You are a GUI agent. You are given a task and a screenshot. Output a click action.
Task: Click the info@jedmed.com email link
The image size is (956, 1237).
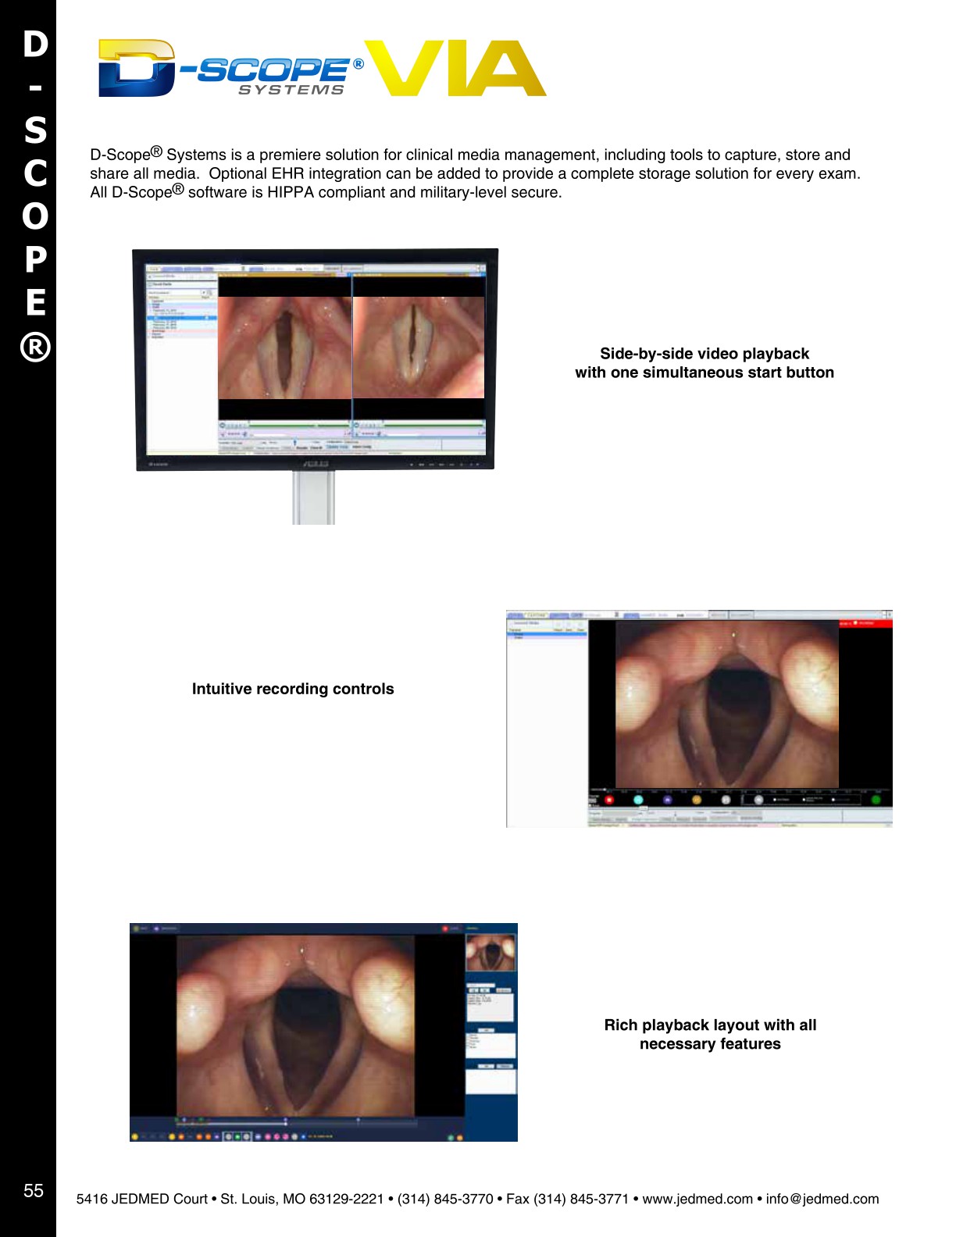[x=822, y=1199]
